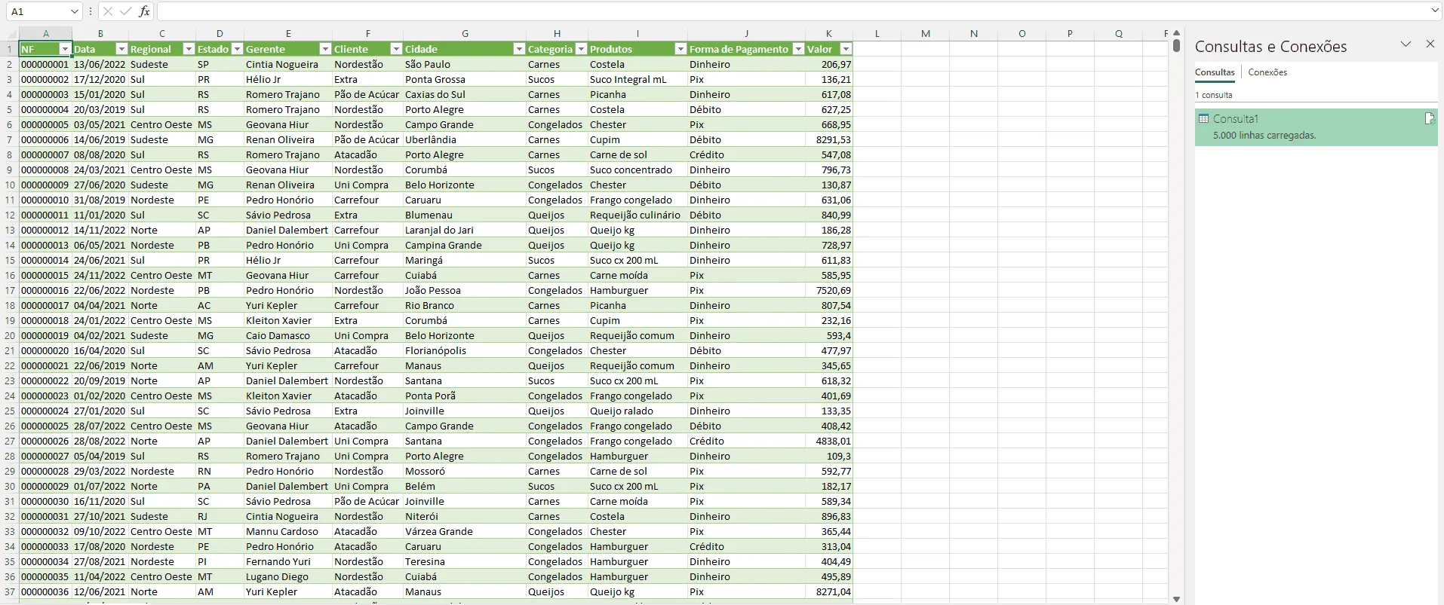Click the vertical scrollbar thumb
The height and width of the screenshot is (605, 1444).
[1176, 46]
